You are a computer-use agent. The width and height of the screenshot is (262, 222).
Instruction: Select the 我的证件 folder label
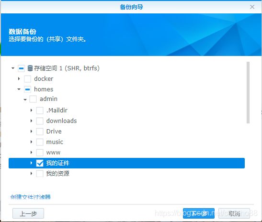(57, 163)
